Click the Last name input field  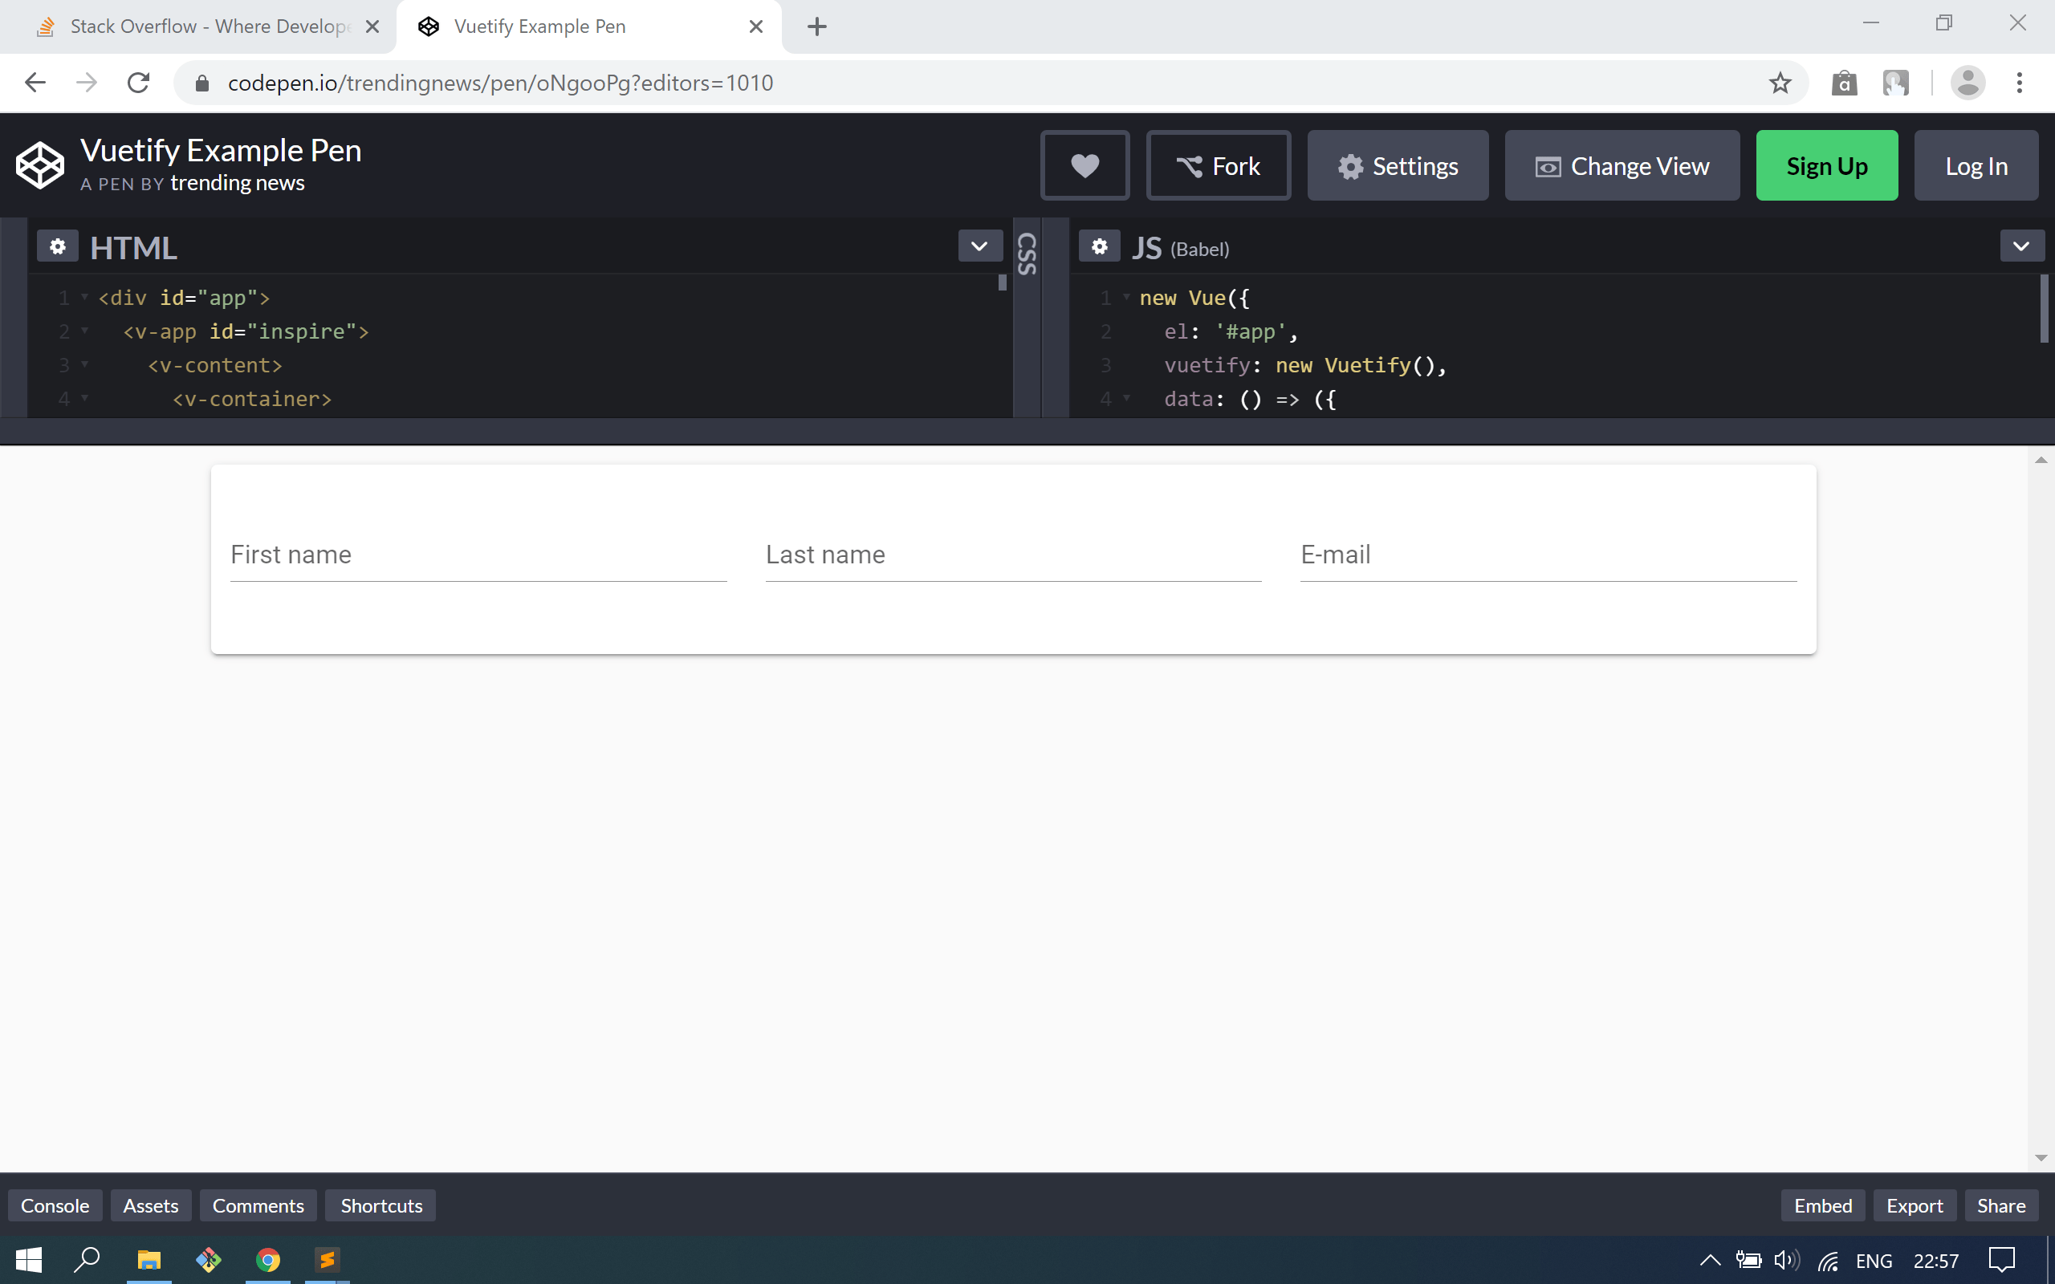1013,555
